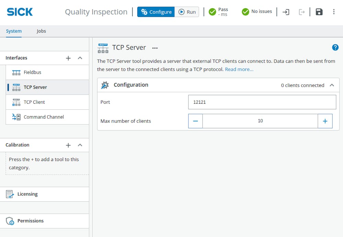Click the login arrow icon

click(x=286, y=12)
